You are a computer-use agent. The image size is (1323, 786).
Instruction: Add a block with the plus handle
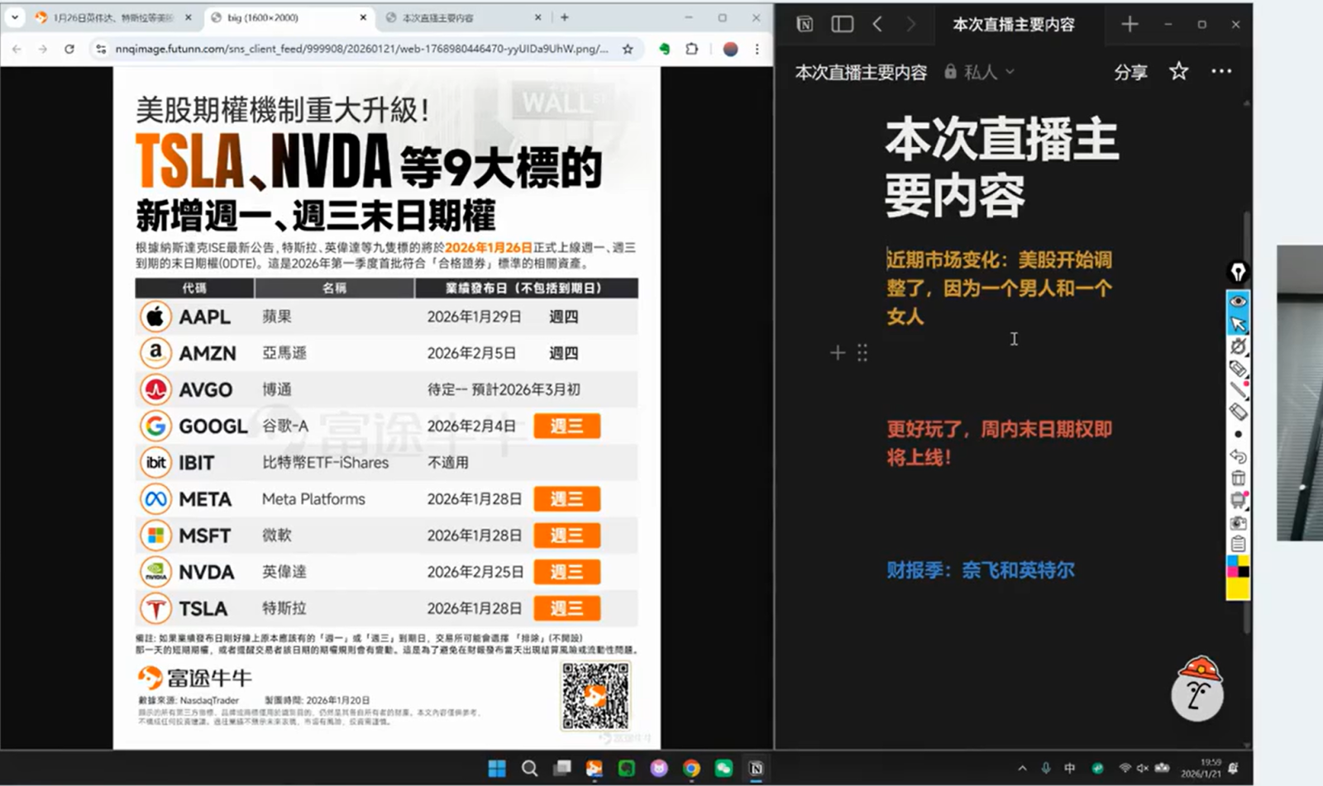pos(837,353)
